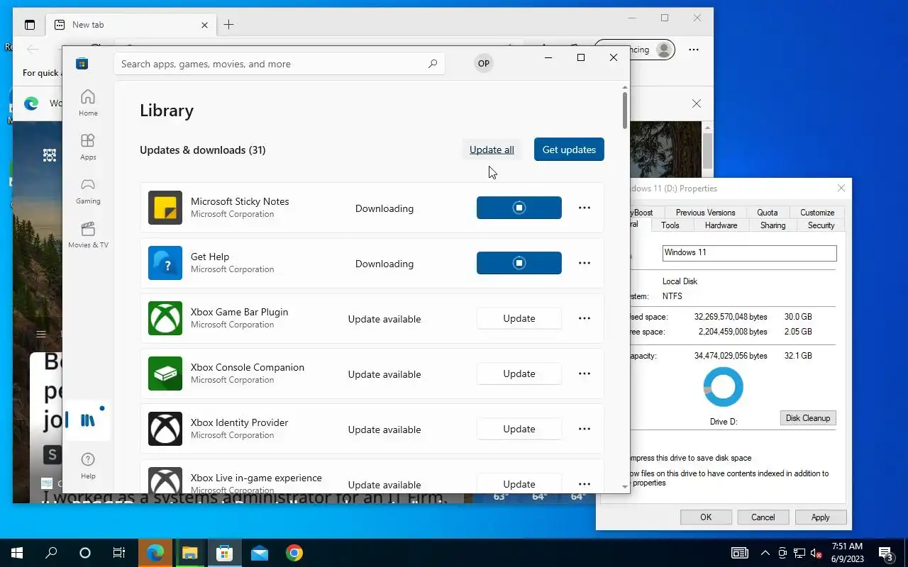Switch to Sharing tab in Properties

(x=773, y=225)
